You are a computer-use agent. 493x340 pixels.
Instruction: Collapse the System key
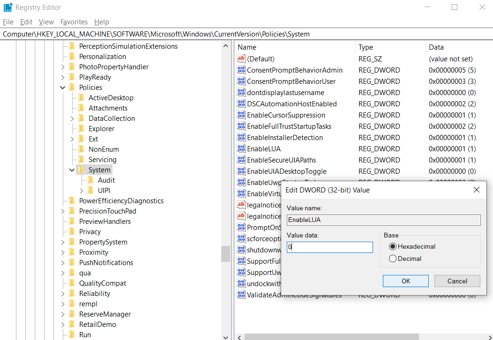[72, 170]
